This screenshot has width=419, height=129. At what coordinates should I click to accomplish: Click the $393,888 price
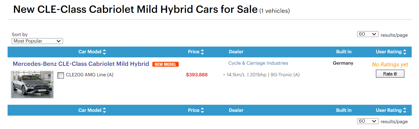click(197, 75)
